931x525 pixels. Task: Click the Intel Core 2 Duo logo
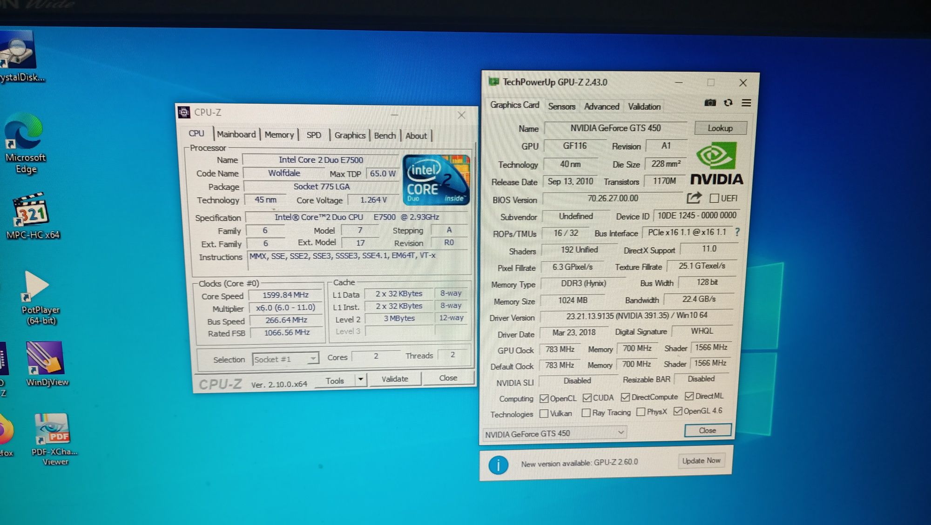436,180
